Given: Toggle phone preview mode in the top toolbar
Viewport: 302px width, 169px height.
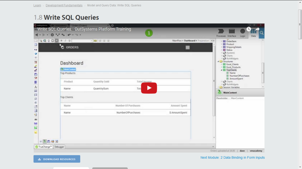Looking at the screenshot, I should click(49, 41).
